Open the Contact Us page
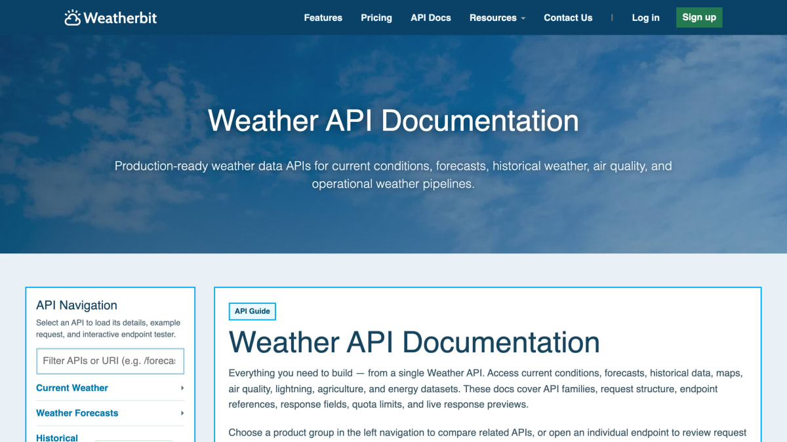The image size is (787, 442). (568, 18)
